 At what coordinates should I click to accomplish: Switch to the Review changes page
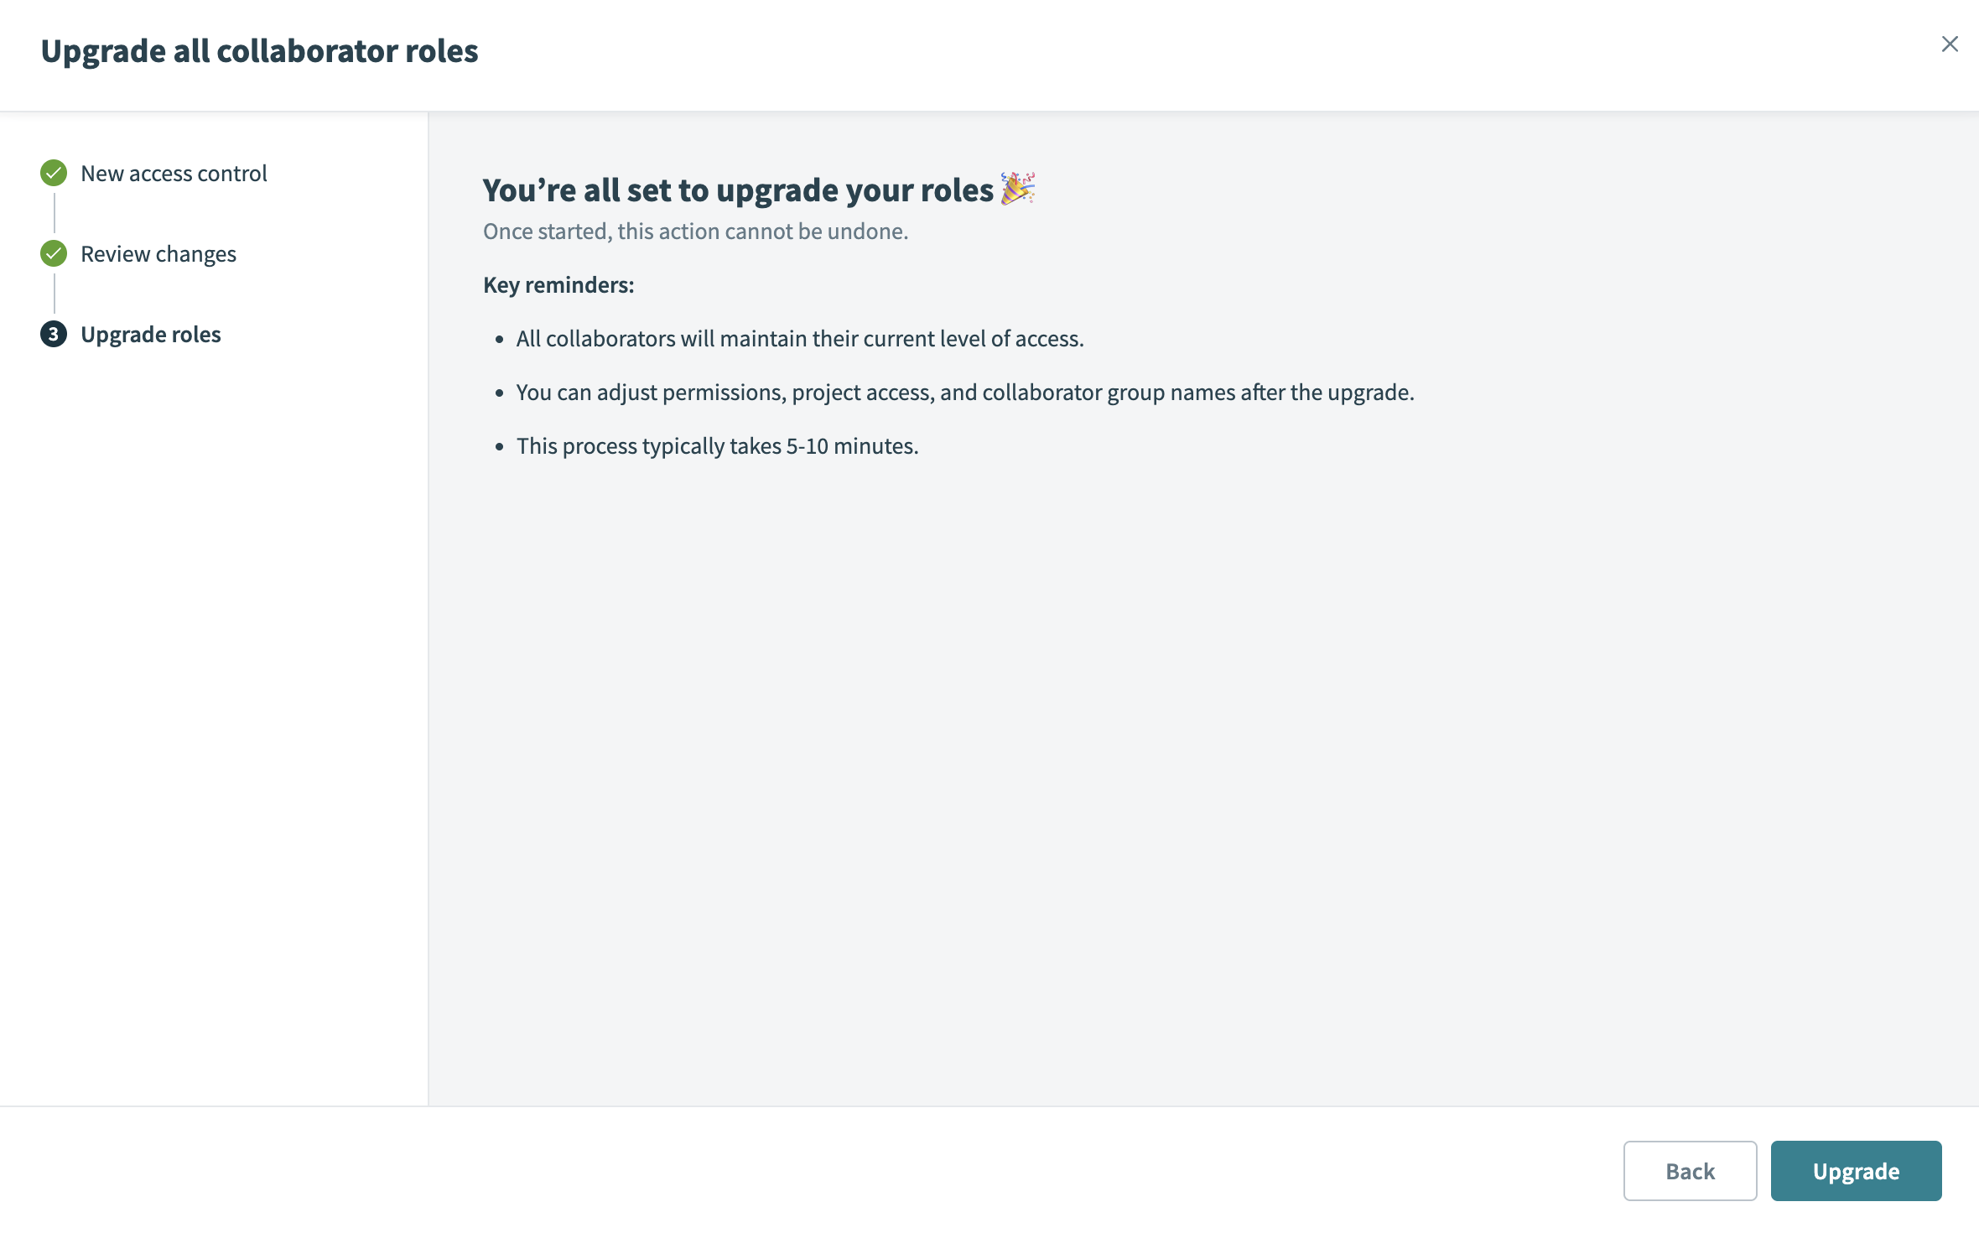point(158,254)
